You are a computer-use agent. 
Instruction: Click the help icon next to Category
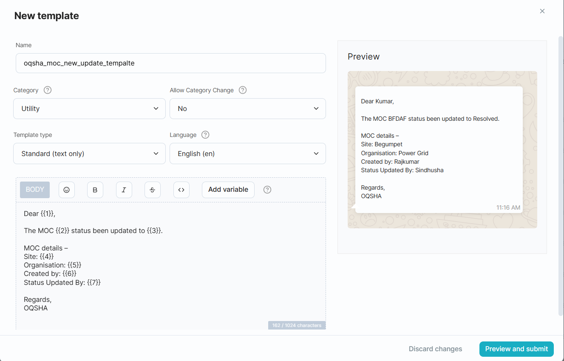pyautogui.click(x=48, y=90)
